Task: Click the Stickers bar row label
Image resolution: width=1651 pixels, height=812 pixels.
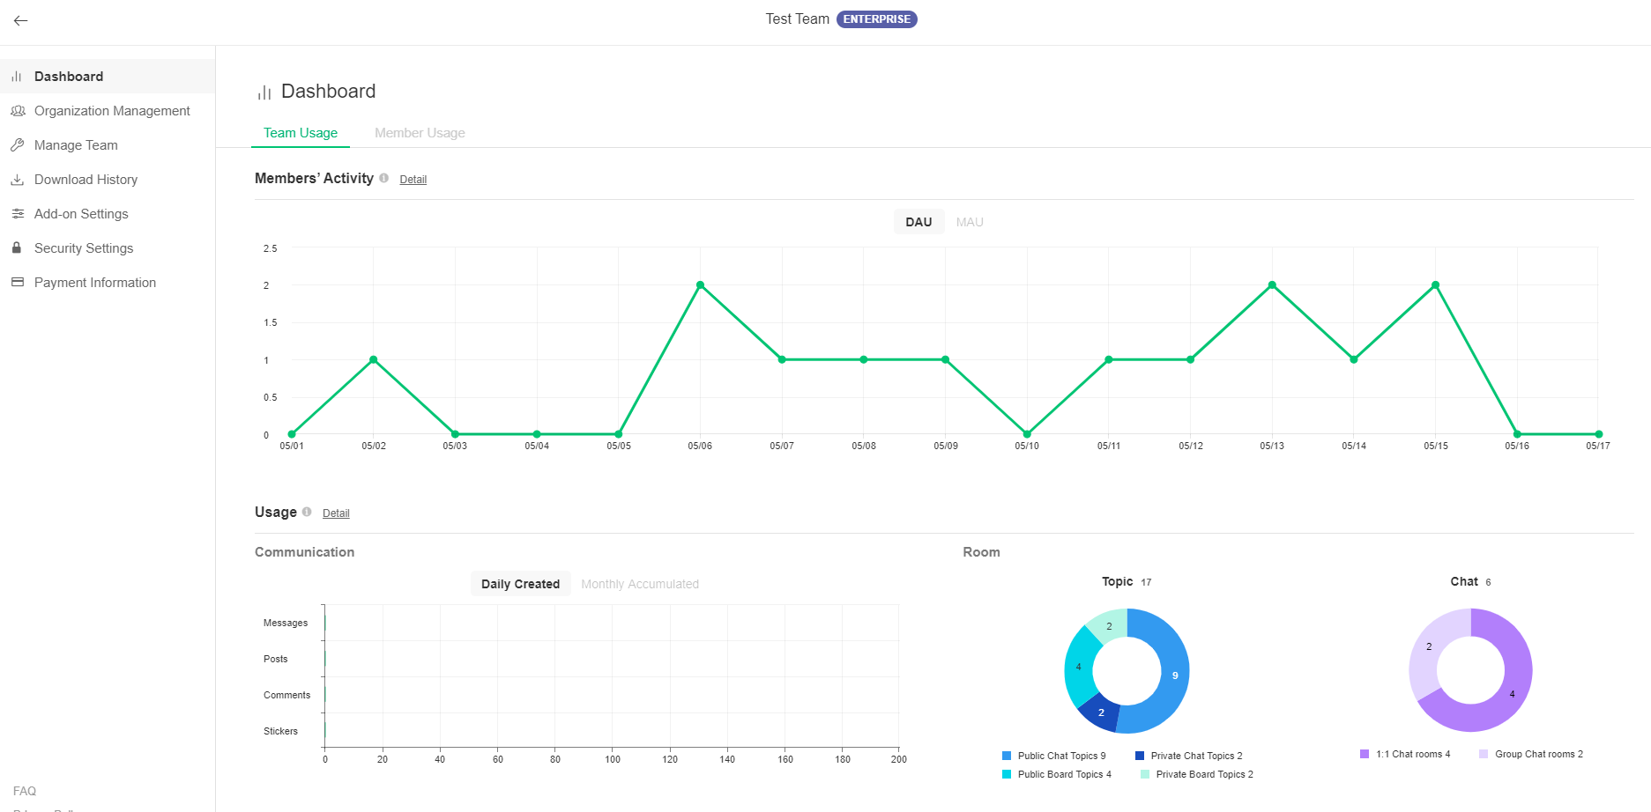Action: pos(280,731)
